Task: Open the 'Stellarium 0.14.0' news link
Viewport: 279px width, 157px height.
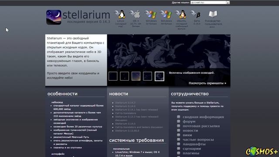Action: click(125, 124)
